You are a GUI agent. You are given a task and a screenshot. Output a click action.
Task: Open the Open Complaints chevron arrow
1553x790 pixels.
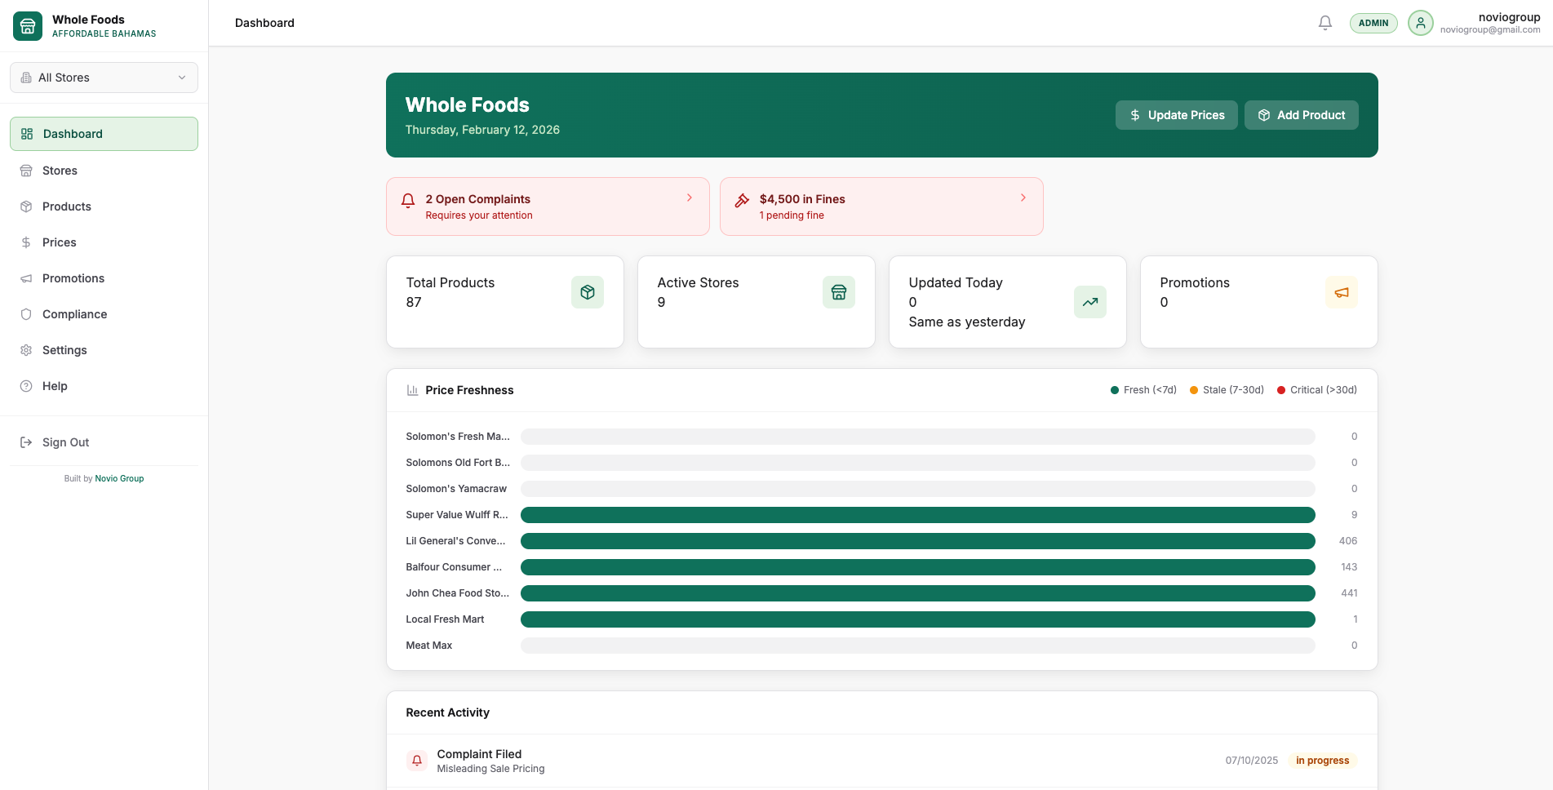click(689, 197)
